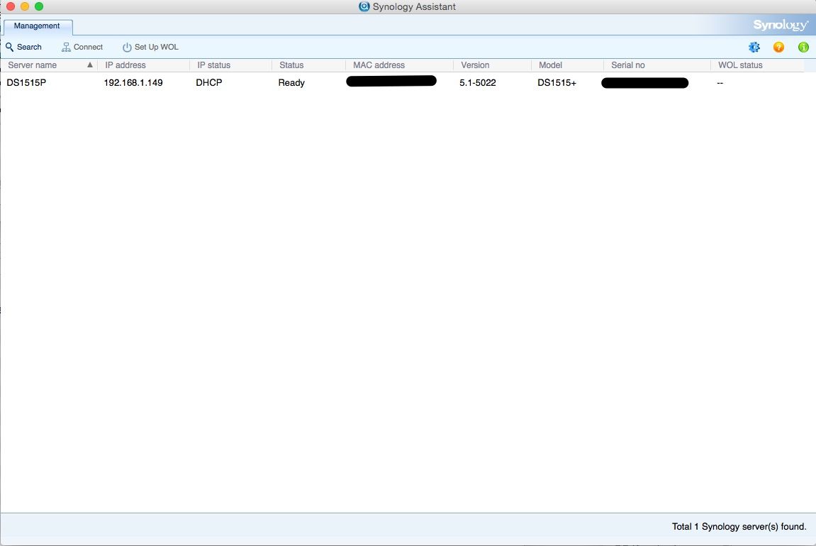Click the Synology Assistant title icon
The image size is (816, 546).
coord(364,6)
